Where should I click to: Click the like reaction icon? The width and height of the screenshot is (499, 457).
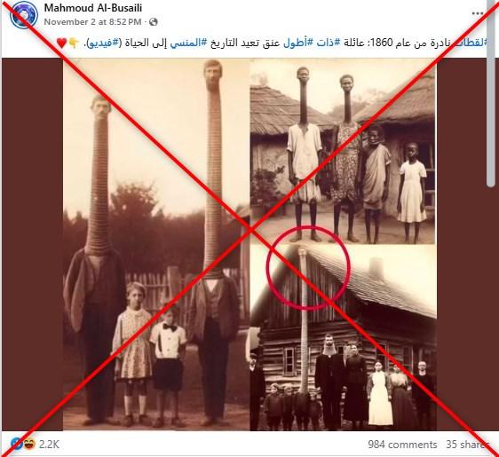click(16, 444)
